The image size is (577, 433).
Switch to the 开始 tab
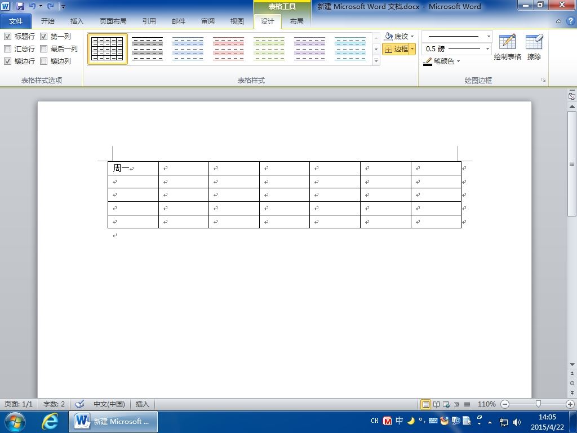point(48,21)
